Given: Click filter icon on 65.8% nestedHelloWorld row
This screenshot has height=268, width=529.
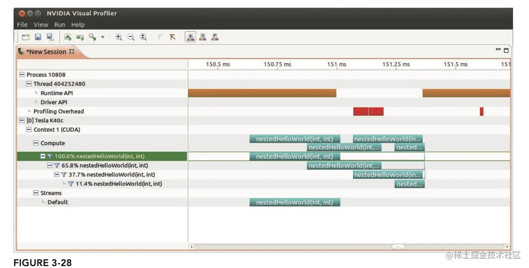Looking at the screenshot, I should pos(57,165).
